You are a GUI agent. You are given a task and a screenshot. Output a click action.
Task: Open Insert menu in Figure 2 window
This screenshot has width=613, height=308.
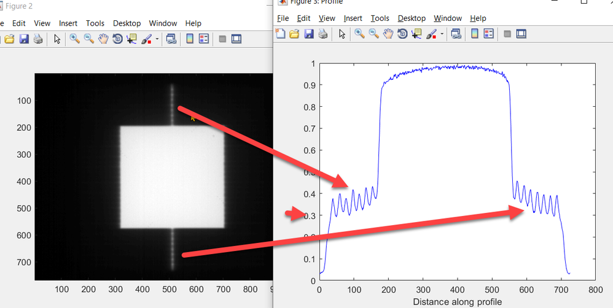click(x=68, y=23)
